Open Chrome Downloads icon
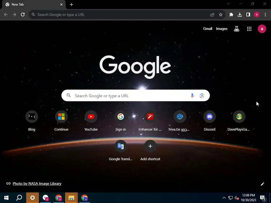Viewport: 271px width, 203px height. point(240,15)
